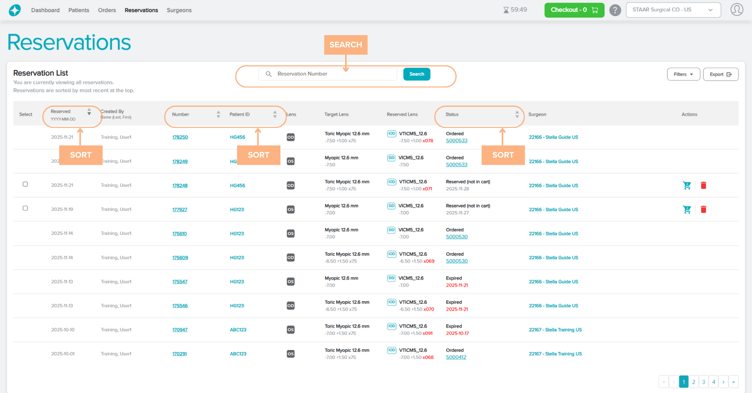Click the STAAR logo icon
752x393 pixels.
(15, 10)
